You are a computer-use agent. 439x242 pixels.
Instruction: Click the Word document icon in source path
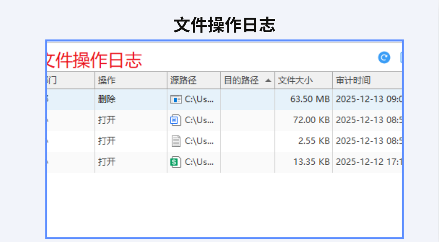point(175,120)
